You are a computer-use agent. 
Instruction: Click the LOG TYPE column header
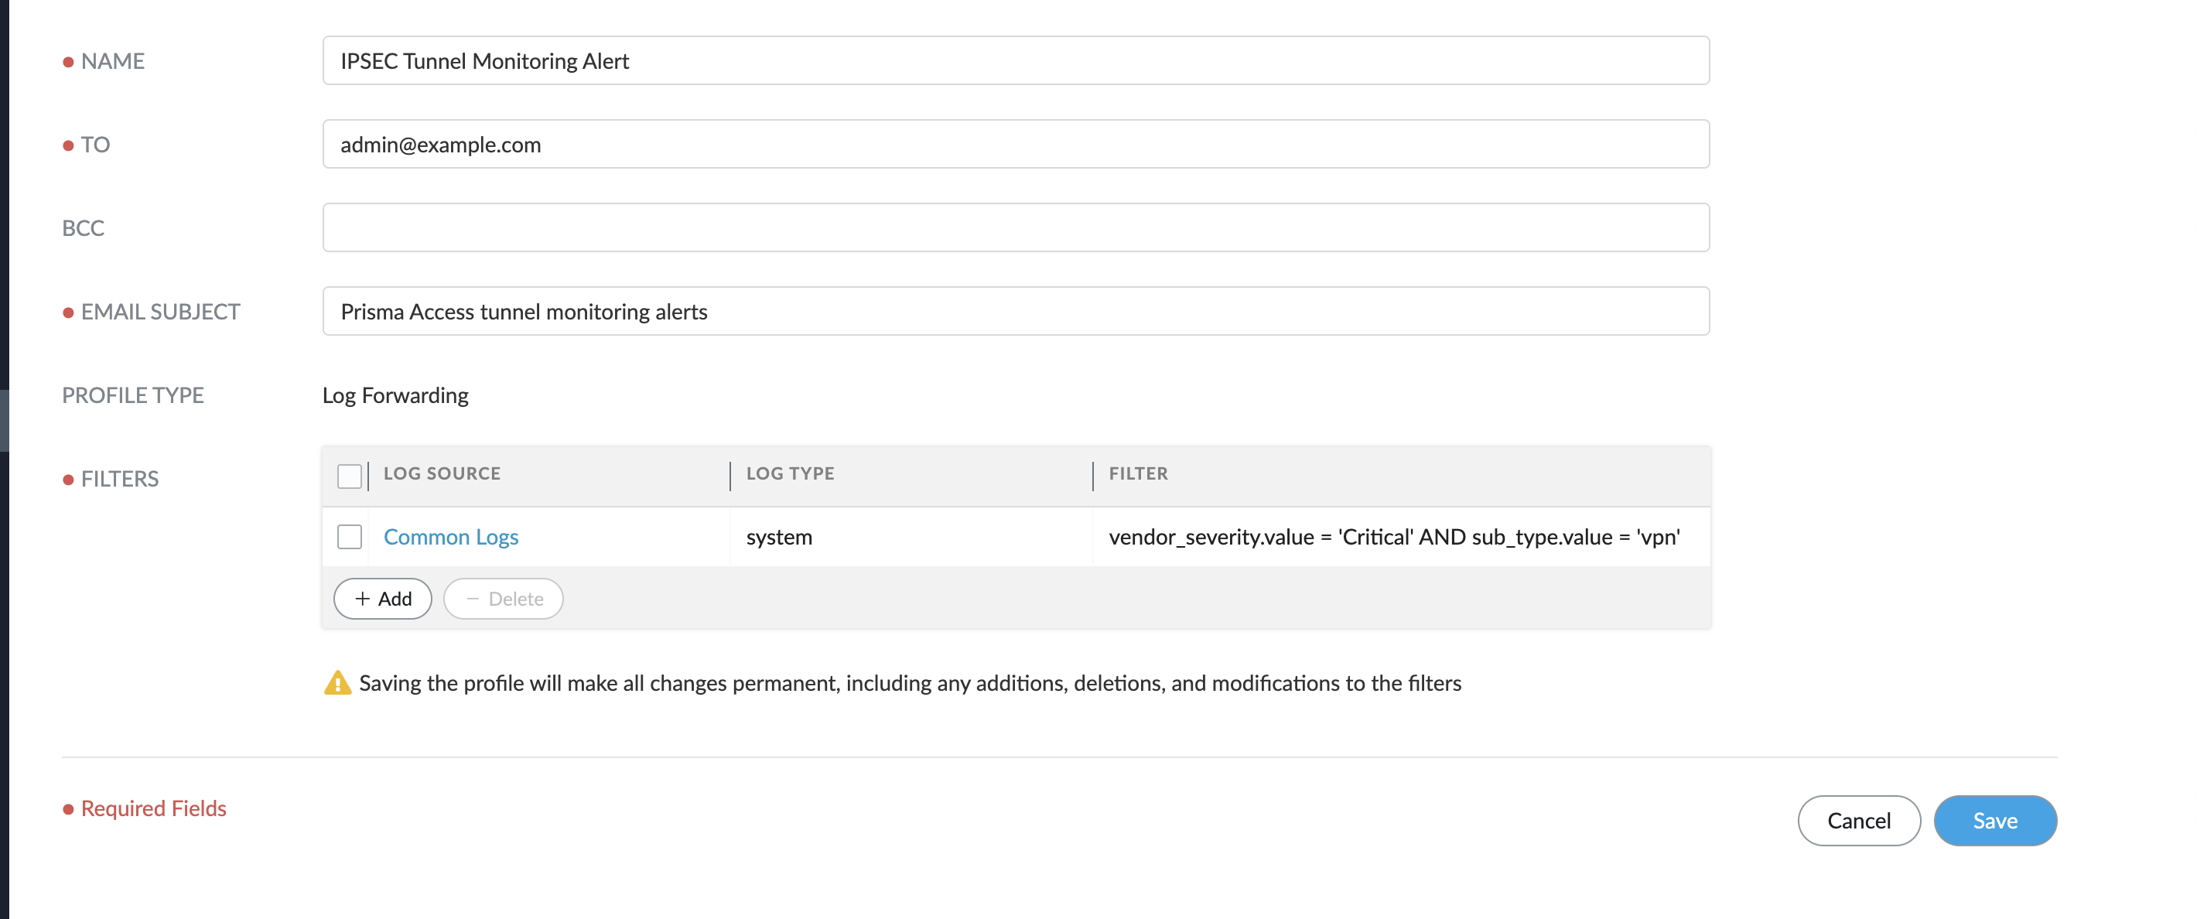pyautogui.click(x=790, y=473)
